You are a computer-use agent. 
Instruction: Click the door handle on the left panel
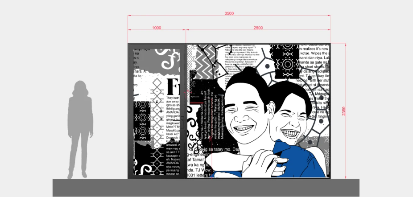(x=182, y=122)
